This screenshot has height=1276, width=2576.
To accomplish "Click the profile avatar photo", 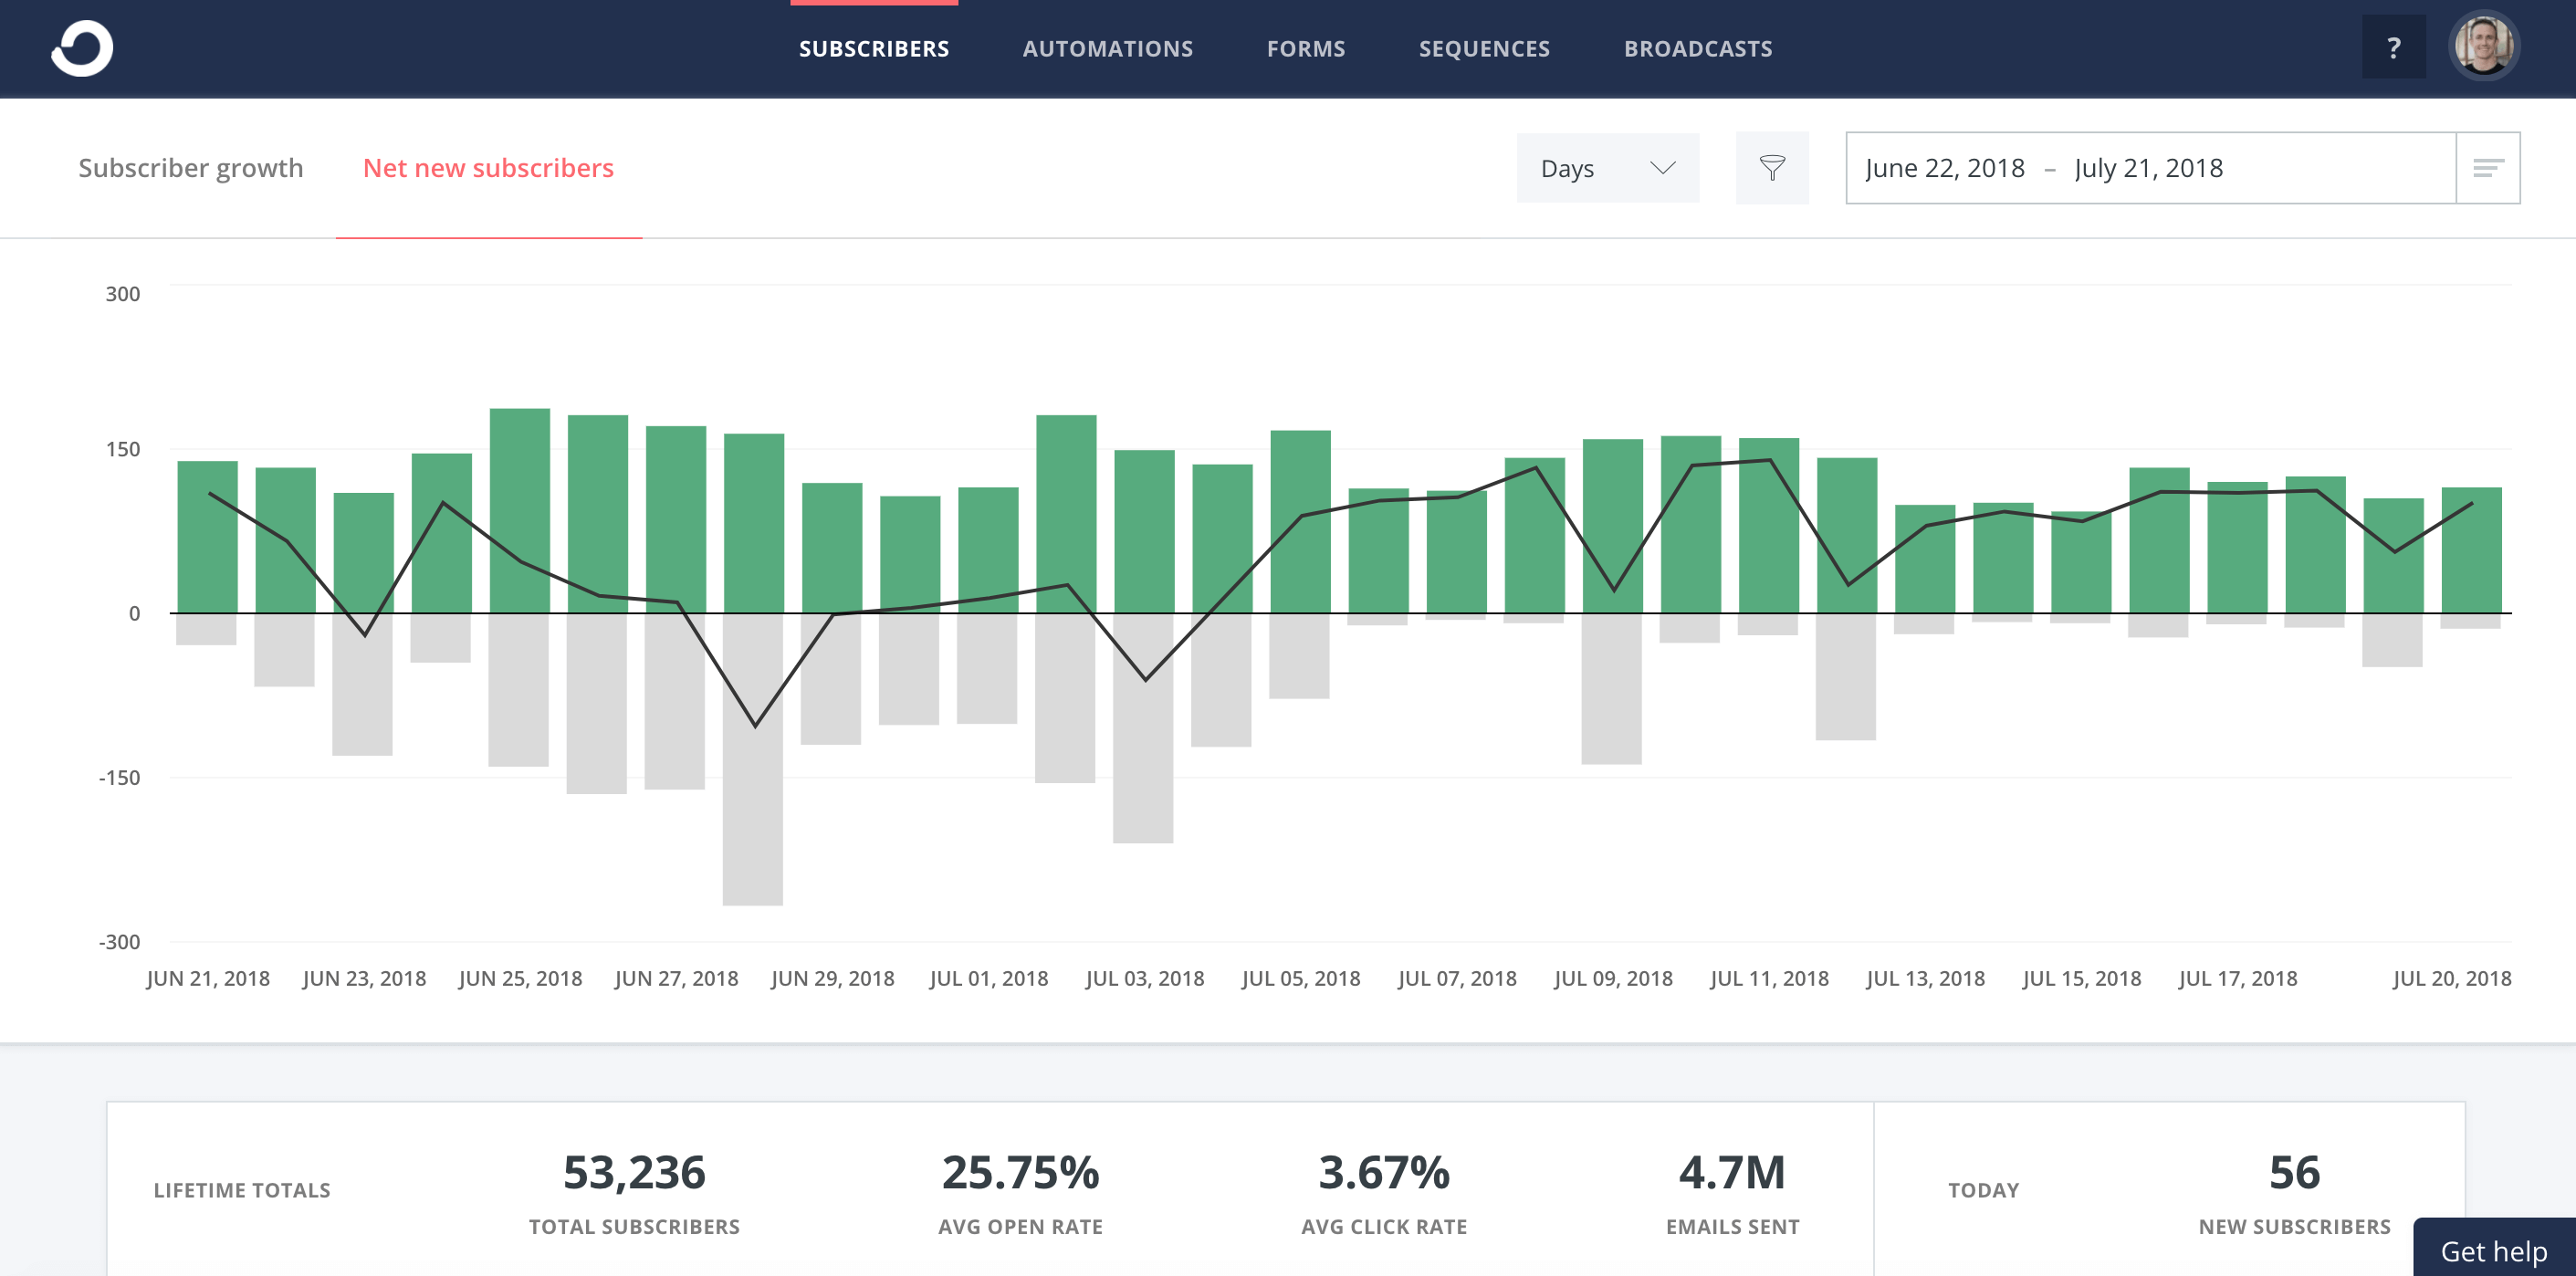I will pyautogui.click(x=2484, y=45).
